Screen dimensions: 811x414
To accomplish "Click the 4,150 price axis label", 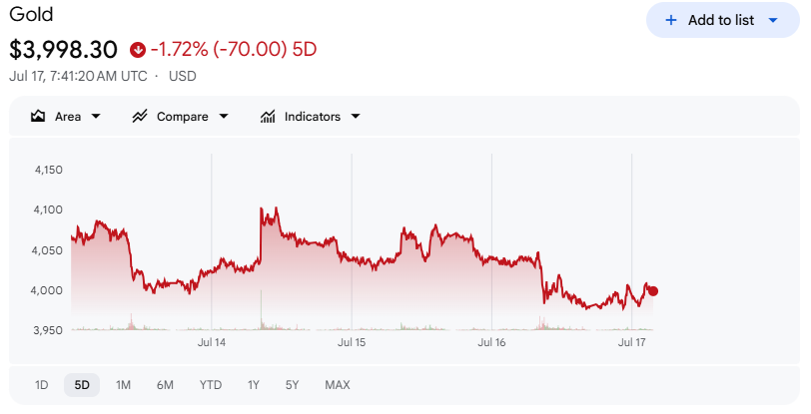I will coord(49,170).
